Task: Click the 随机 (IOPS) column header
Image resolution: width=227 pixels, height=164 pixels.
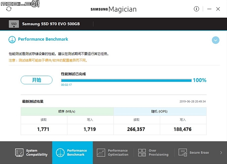Action: 160,111
